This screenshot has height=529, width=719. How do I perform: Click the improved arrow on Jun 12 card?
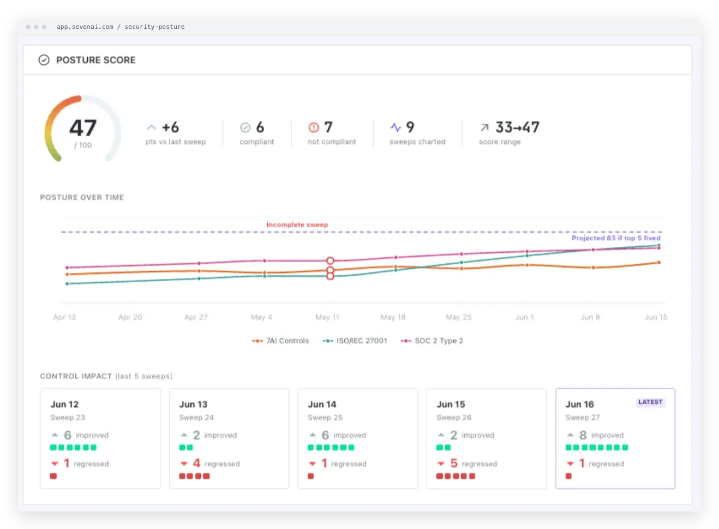point(55,435)
